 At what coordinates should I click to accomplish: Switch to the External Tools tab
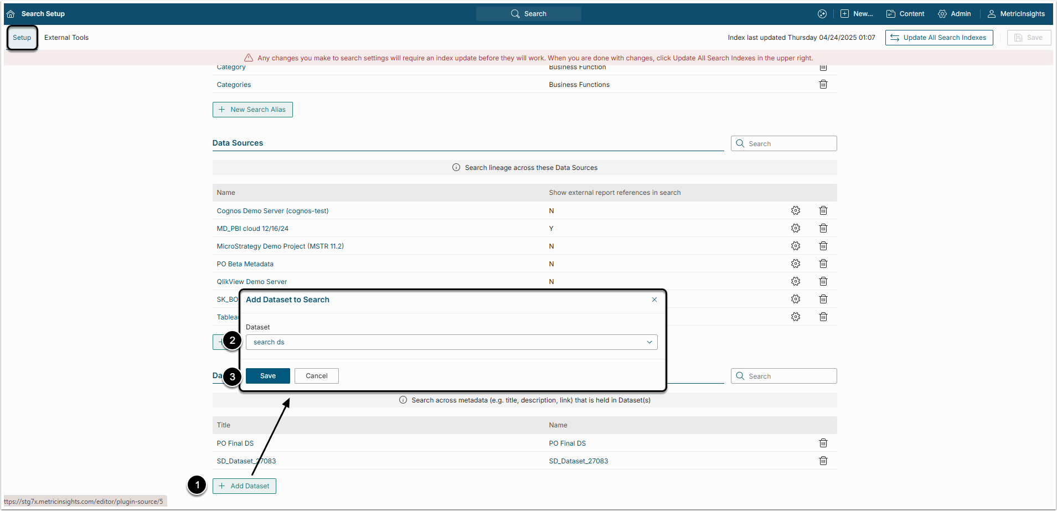[66, 38]
